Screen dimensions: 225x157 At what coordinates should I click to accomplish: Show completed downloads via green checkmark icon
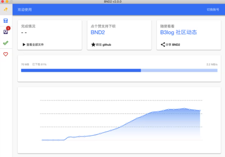pyautogui.click(x=6, y=43)
